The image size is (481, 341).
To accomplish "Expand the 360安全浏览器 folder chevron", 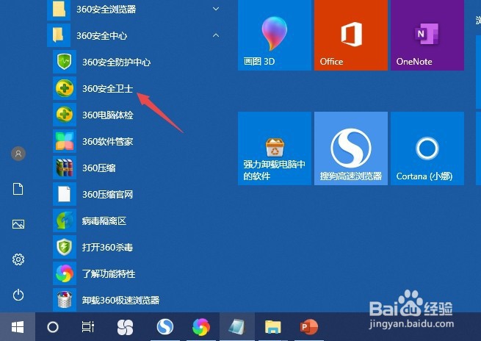I will [x=216, y=9].
